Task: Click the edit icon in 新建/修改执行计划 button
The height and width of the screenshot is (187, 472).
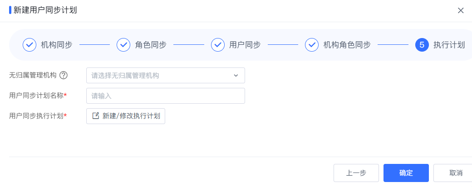Action: [95, 116]
